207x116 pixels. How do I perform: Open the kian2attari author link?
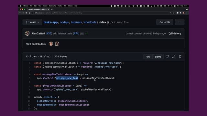coord(38,34)
